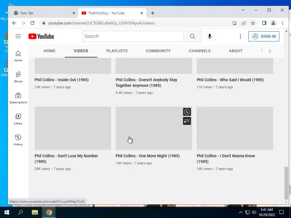Screen dimensions: 291x218
Task: Open Shorts in the sidebar
Action: coord(18,77)
